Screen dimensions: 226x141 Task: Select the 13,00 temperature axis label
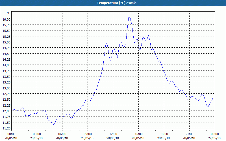6,88
